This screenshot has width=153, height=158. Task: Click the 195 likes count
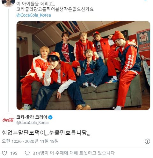point(14,153)
